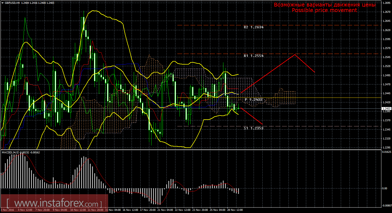
Task: Click end of red downward forecast line near S1
Action: (x=262, y=124)
